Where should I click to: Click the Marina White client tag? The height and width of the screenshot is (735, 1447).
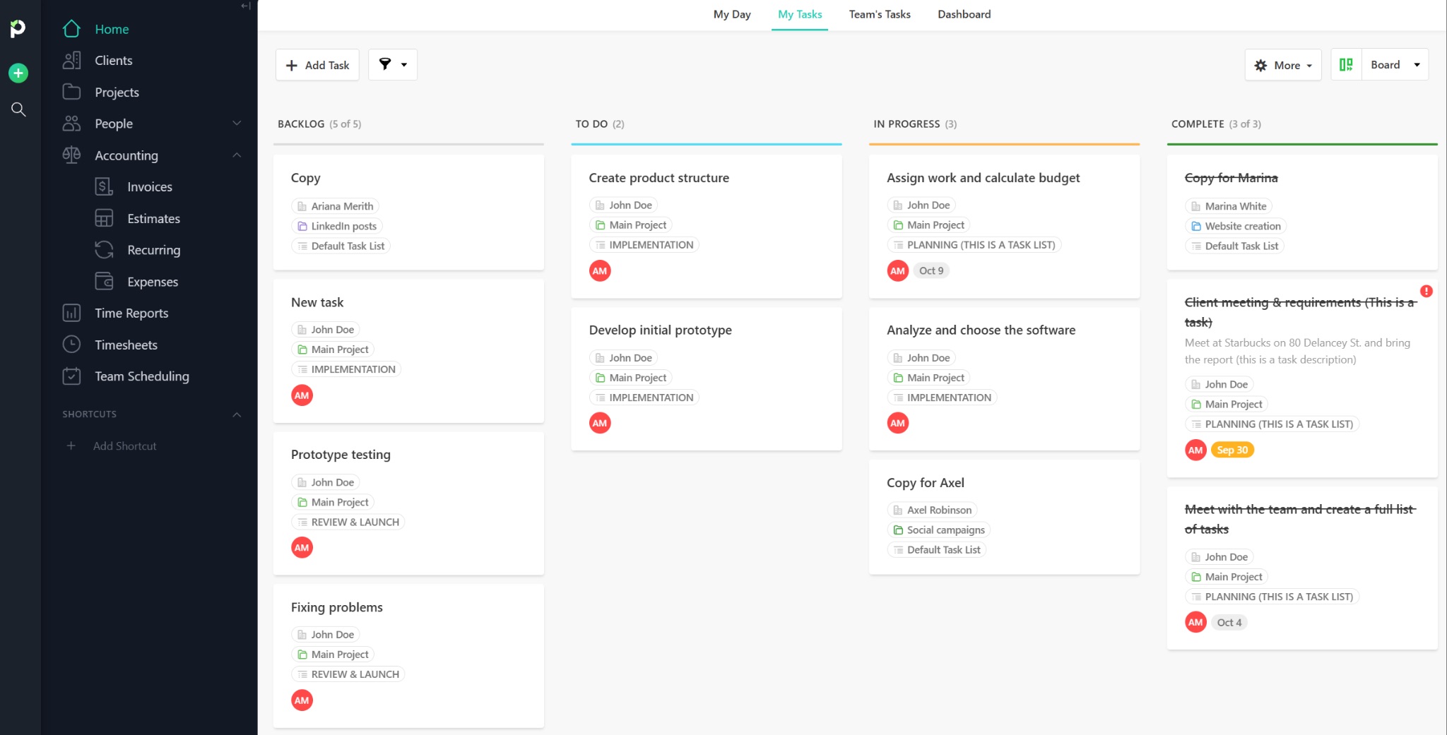(1229, 206)
